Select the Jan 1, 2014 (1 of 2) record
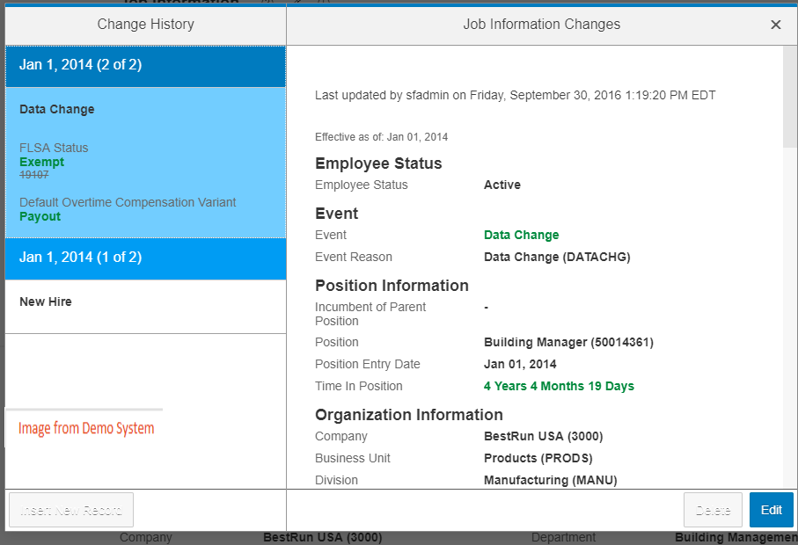 point(145,258)
